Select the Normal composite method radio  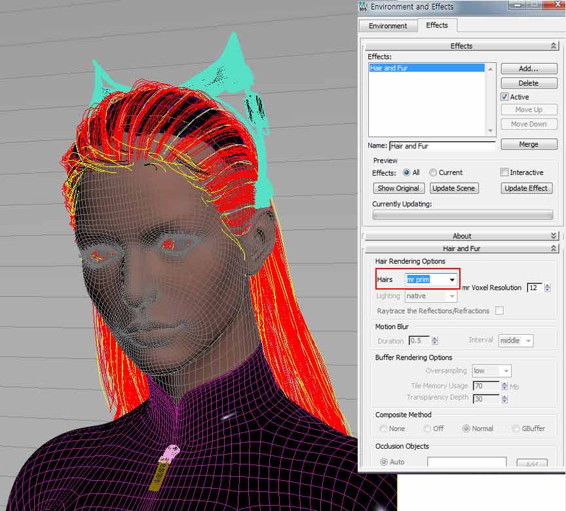click(x=466, y=428)
